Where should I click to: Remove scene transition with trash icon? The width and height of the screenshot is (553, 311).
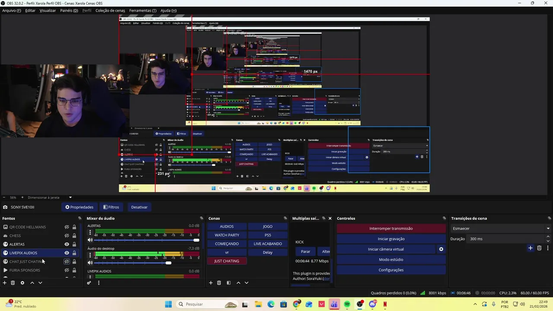pyautogui.click(x=539, y=248)
